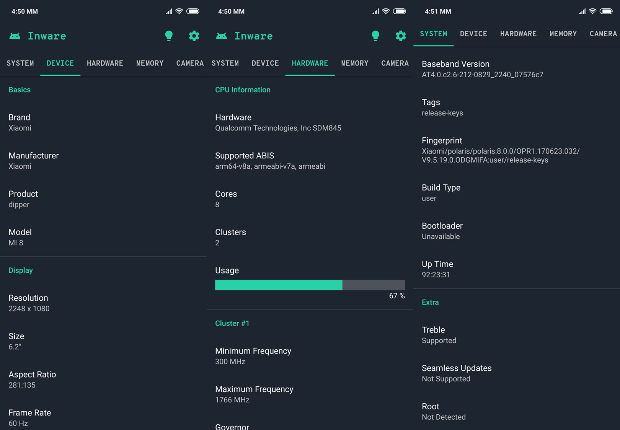620x430 pixels.
Task: Open the CAMERA tab on the Device screen
Action: [190, 63]
